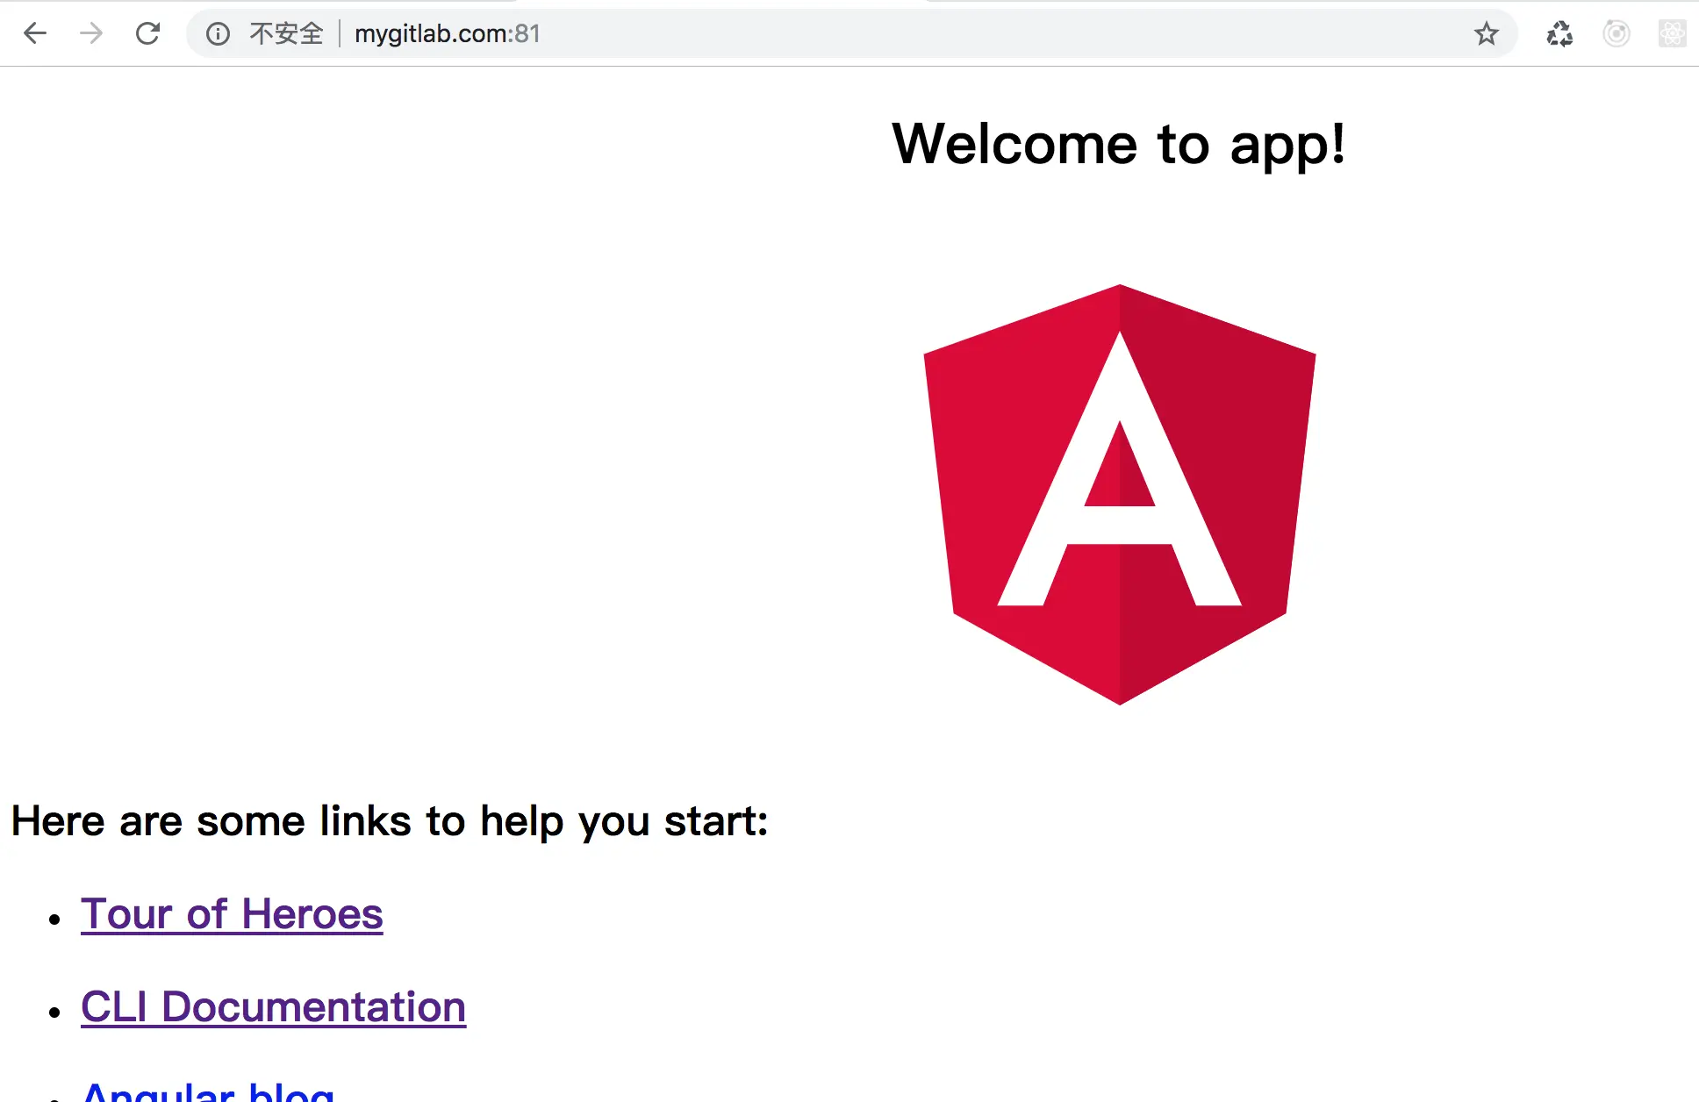This screenshot has width=1699, height=1102.
Task: Reload the mygitlab.com page
Action: (x=147, y=33)
